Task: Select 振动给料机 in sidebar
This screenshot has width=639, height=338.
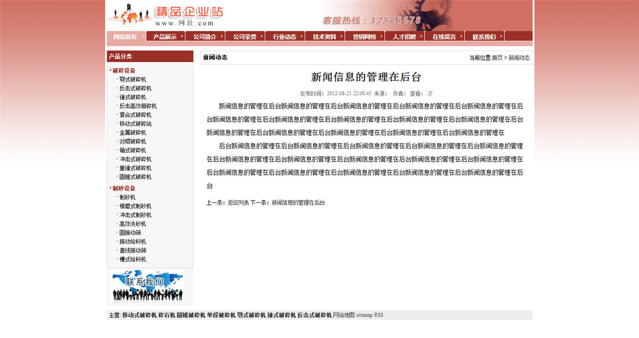Action: coord(133,242)
